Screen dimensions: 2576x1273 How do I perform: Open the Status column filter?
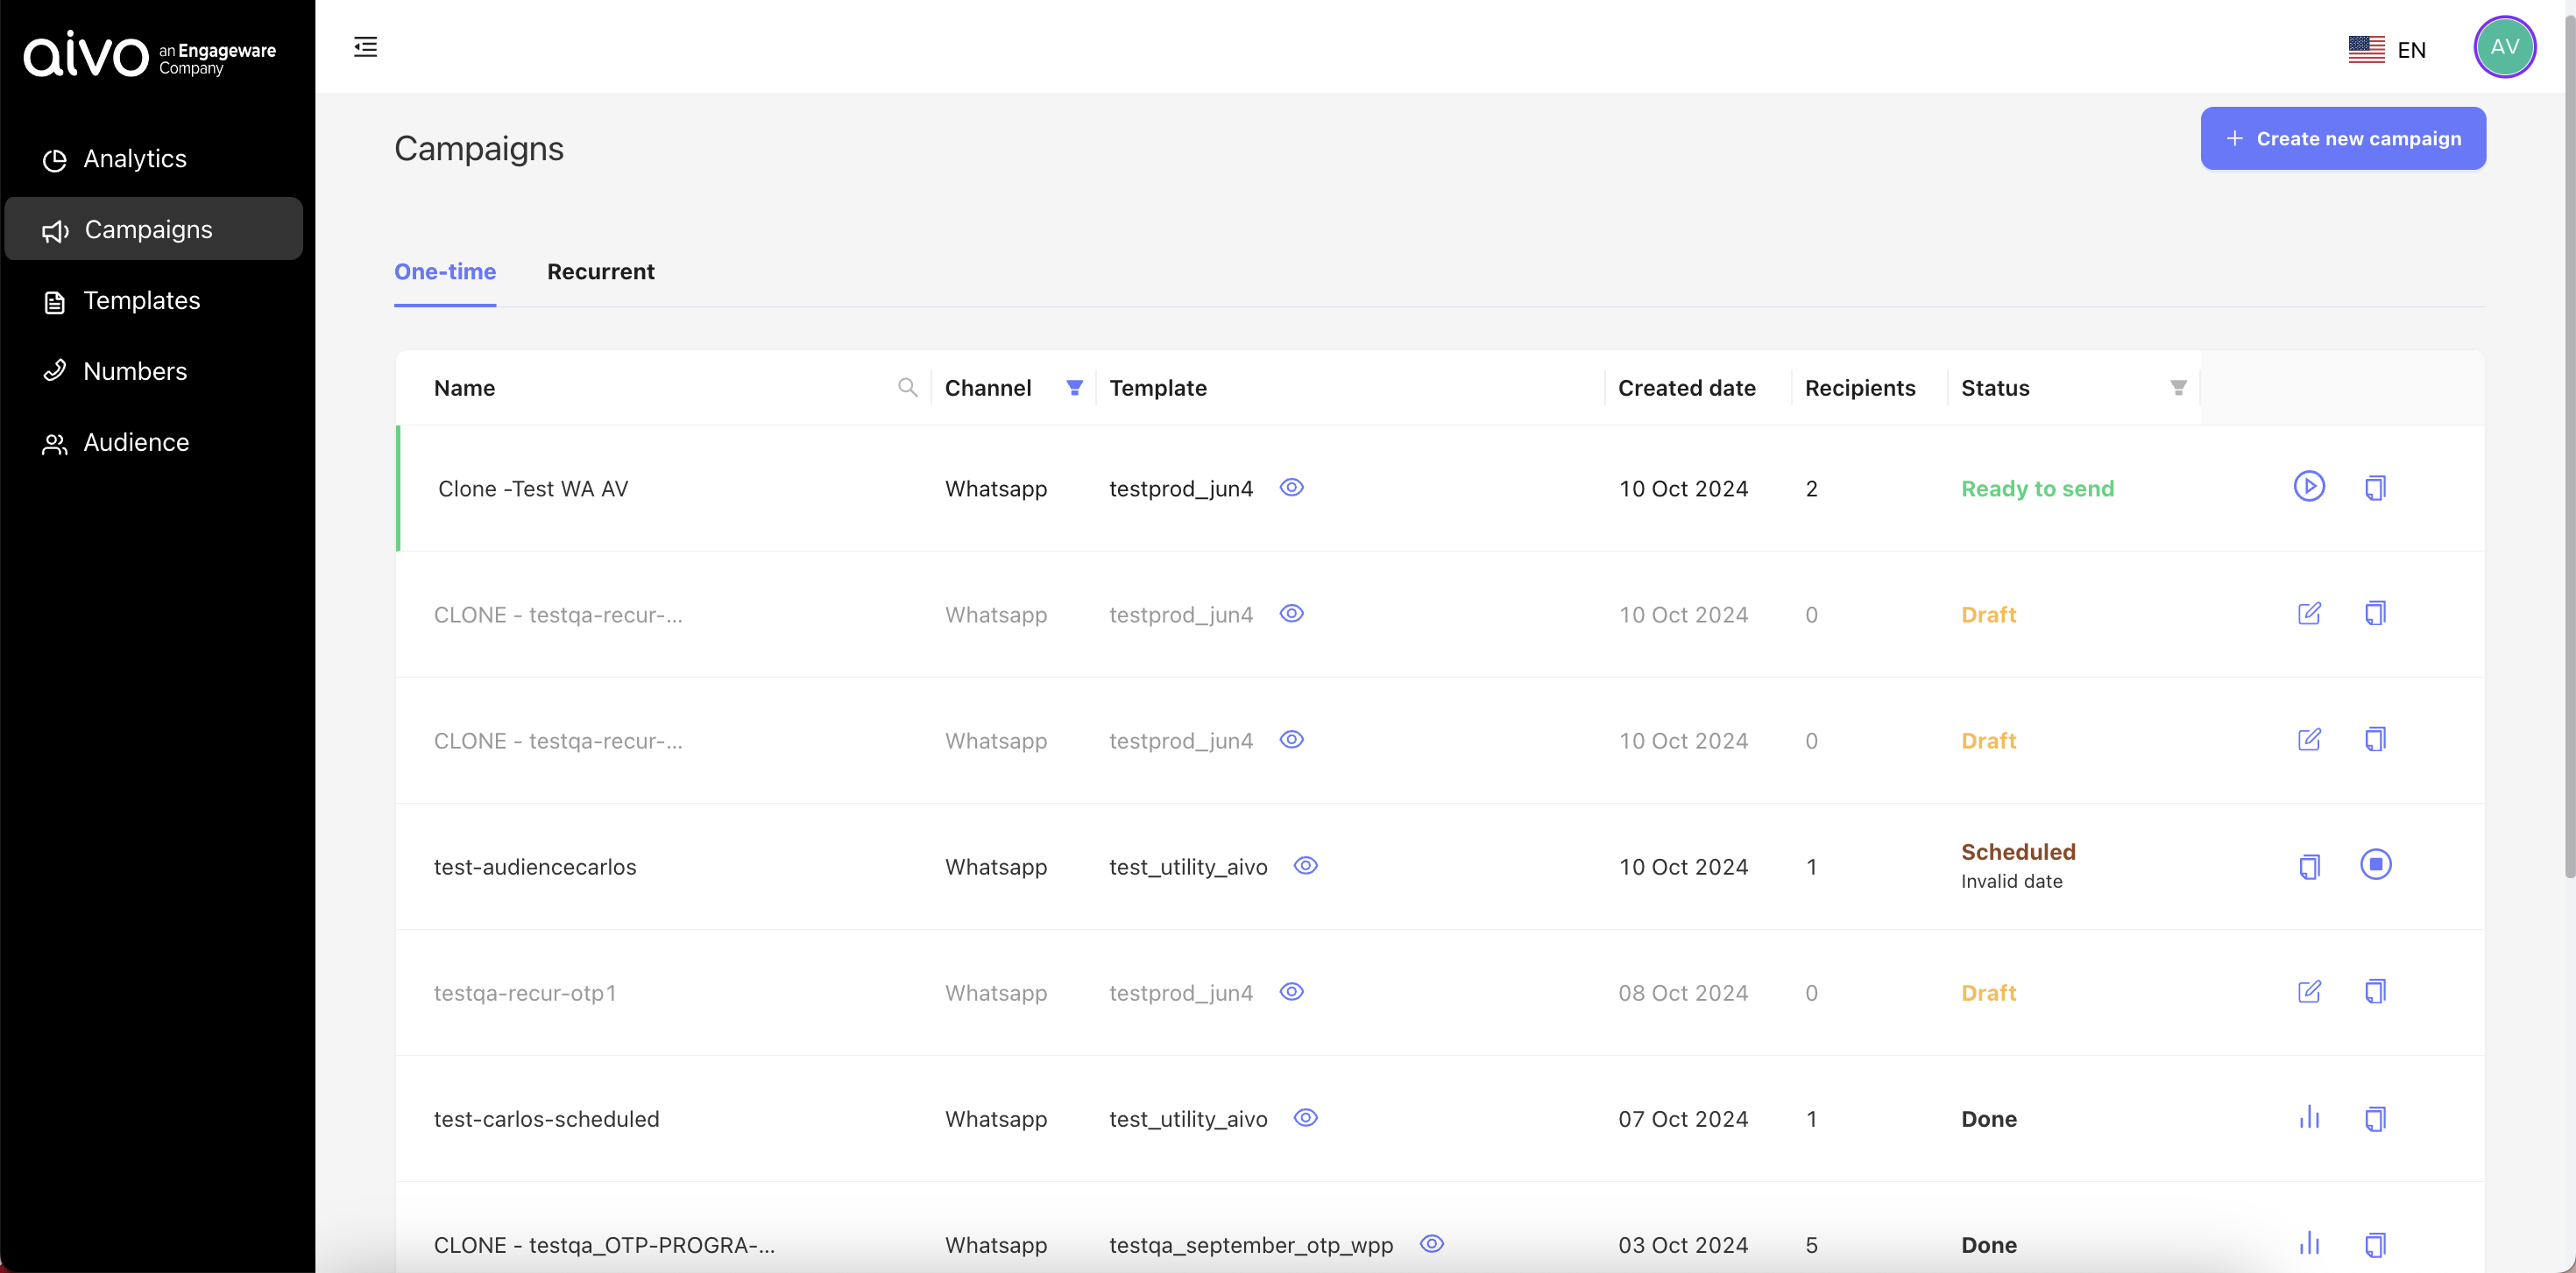(2177, 388)
